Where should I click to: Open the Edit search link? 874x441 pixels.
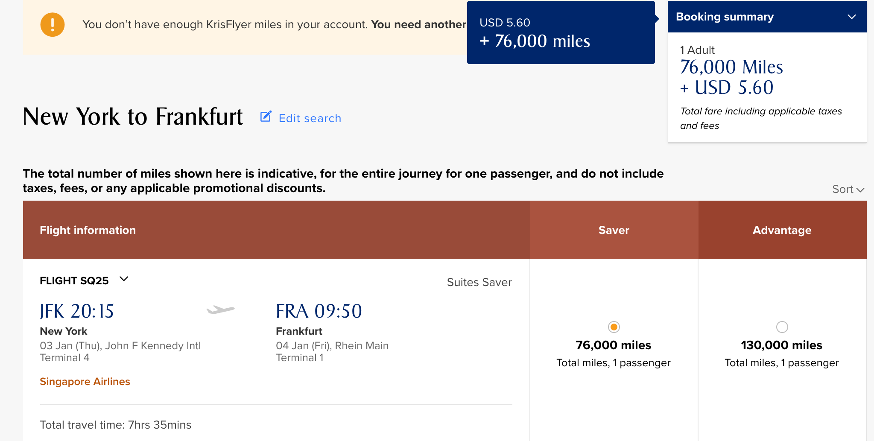310,118
